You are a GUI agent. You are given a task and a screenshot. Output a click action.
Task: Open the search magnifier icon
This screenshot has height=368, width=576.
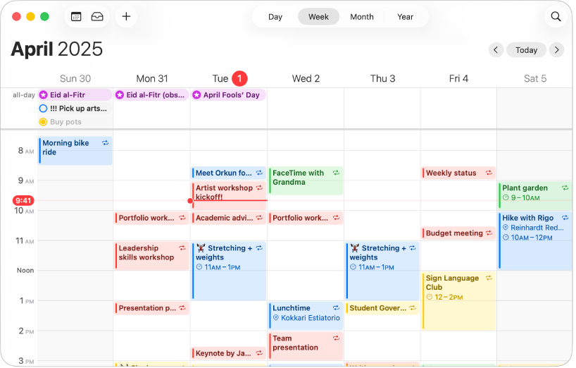point(556,16)
